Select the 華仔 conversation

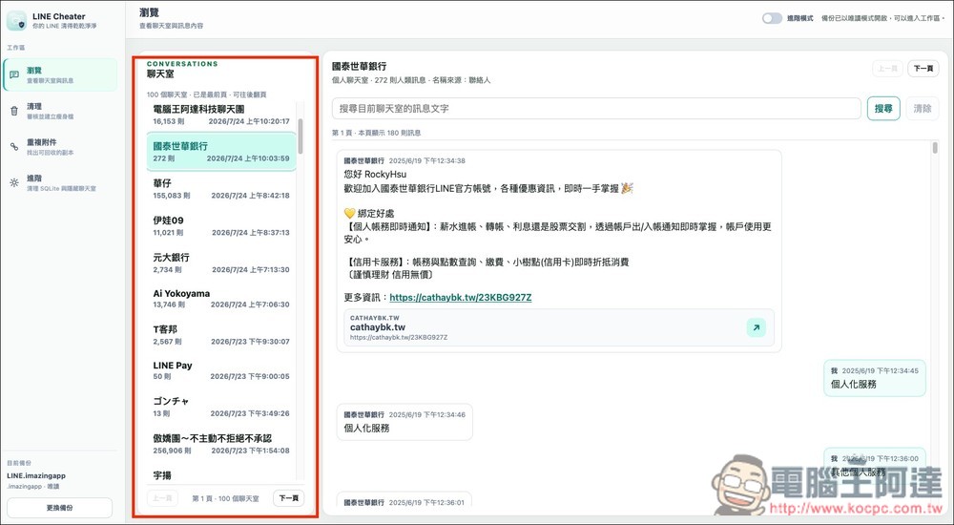coord(221,189)
